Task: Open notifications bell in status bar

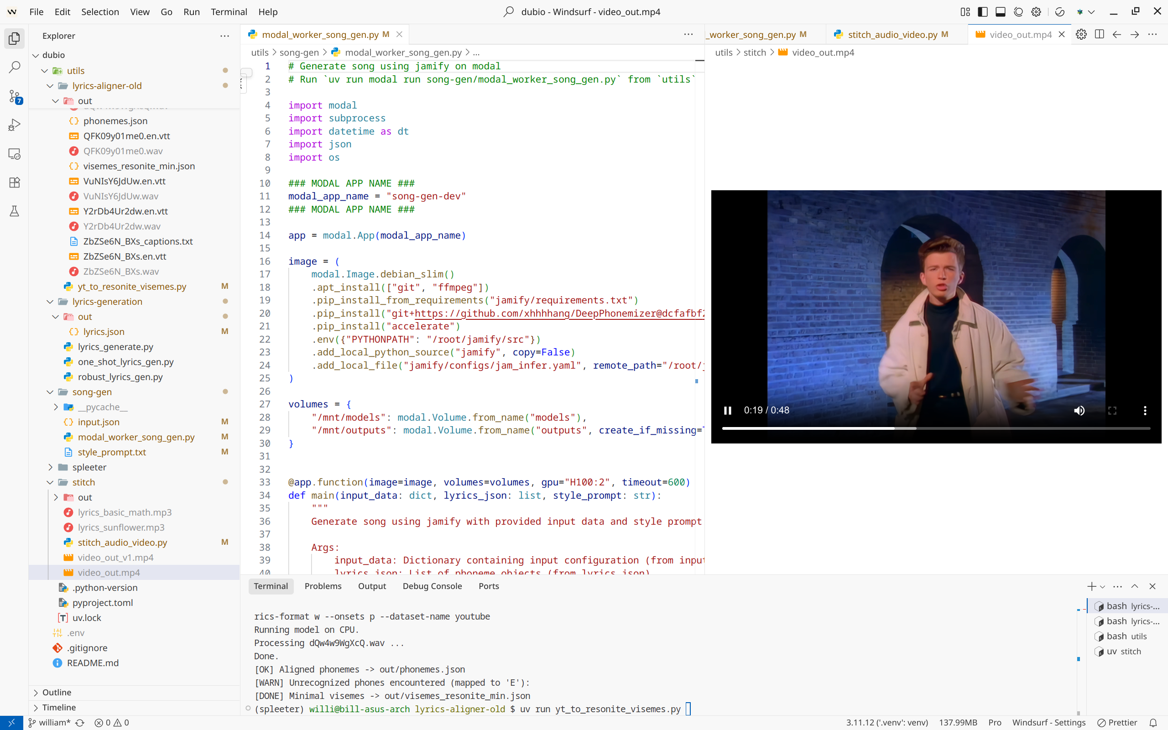Action: click(x=1153, y=722)
